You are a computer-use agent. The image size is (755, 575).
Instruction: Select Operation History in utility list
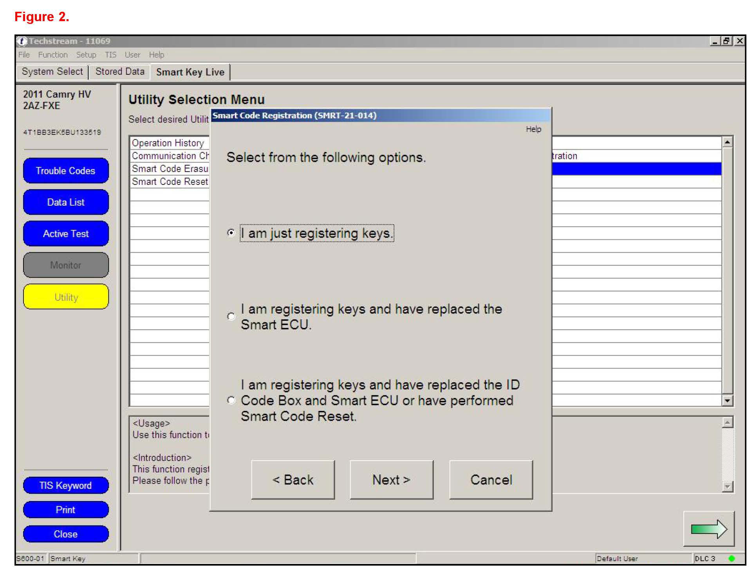(x=168, y=143)
